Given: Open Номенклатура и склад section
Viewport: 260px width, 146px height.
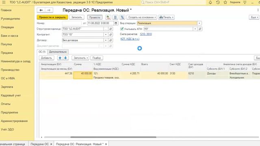Looking at the screenshot, I should pos(15,61).
